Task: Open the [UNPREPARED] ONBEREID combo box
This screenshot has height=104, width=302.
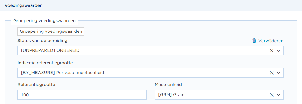Action: [x=150, y=50]
